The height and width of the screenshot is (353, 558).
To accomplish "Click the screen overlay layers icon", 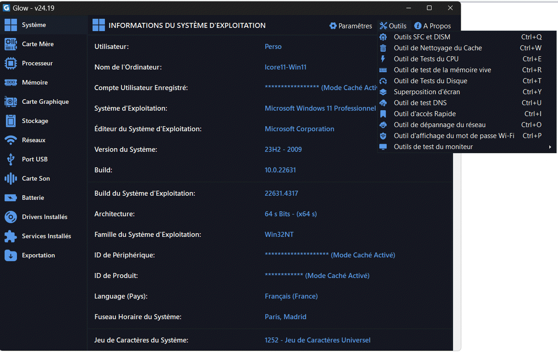I will tap(383, 92).
